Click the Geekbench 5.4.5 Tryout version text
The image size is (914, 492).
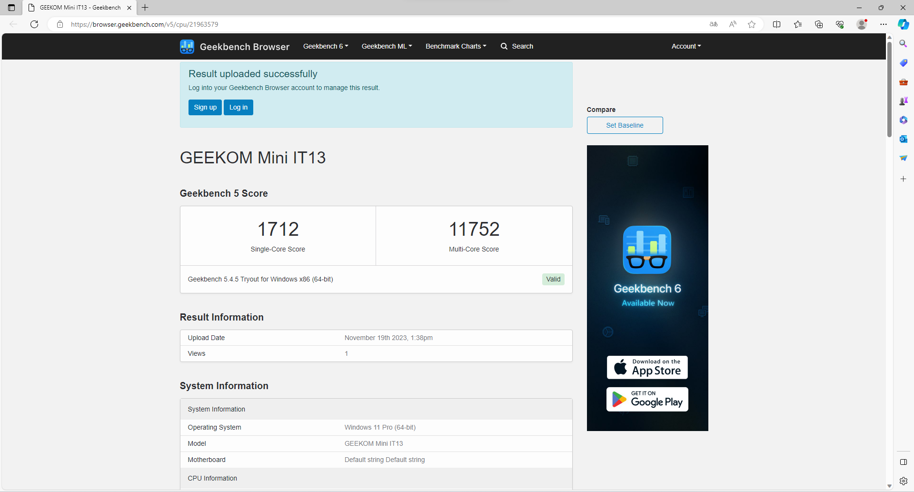(x=260, y=279)
